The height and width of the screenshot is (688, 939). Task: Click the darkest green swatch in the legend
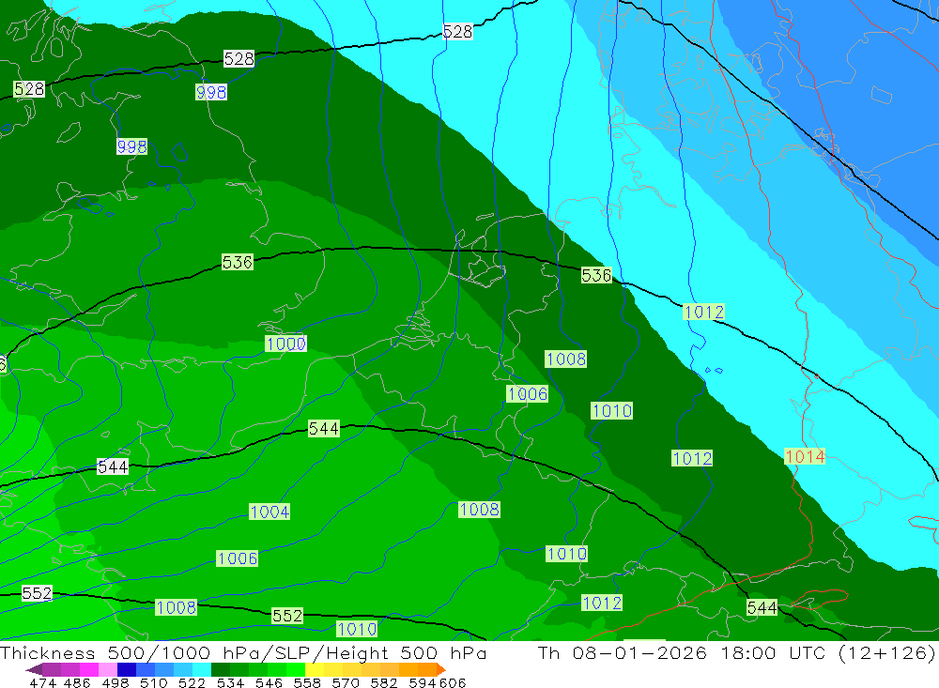click(221, 669)
